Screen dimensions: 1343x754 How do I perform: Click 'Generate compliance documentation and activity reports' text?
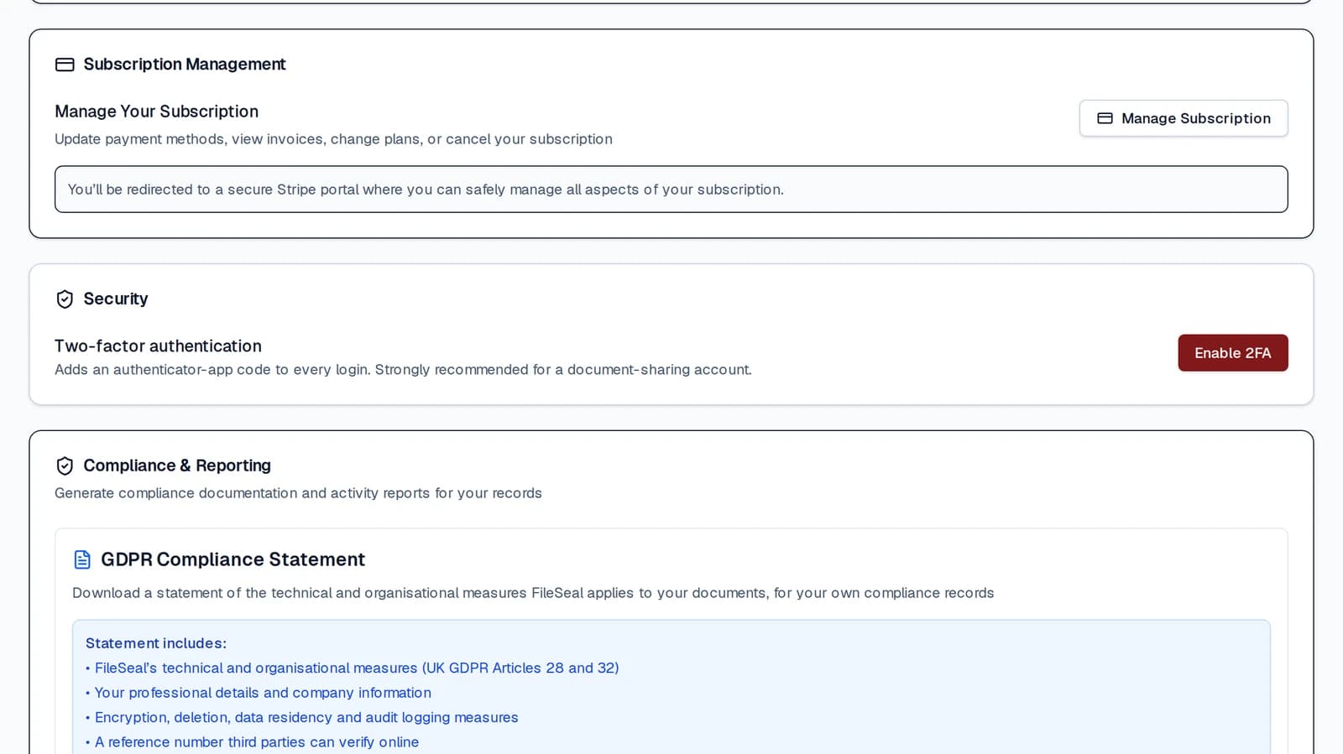298,493
